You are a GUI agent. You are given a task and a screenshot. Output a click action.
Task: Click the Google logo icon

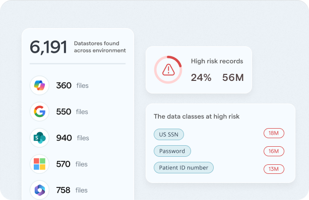coord(39,112)
